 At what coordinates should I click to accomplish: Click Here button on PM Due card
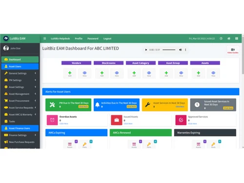(x=83, y=106)
